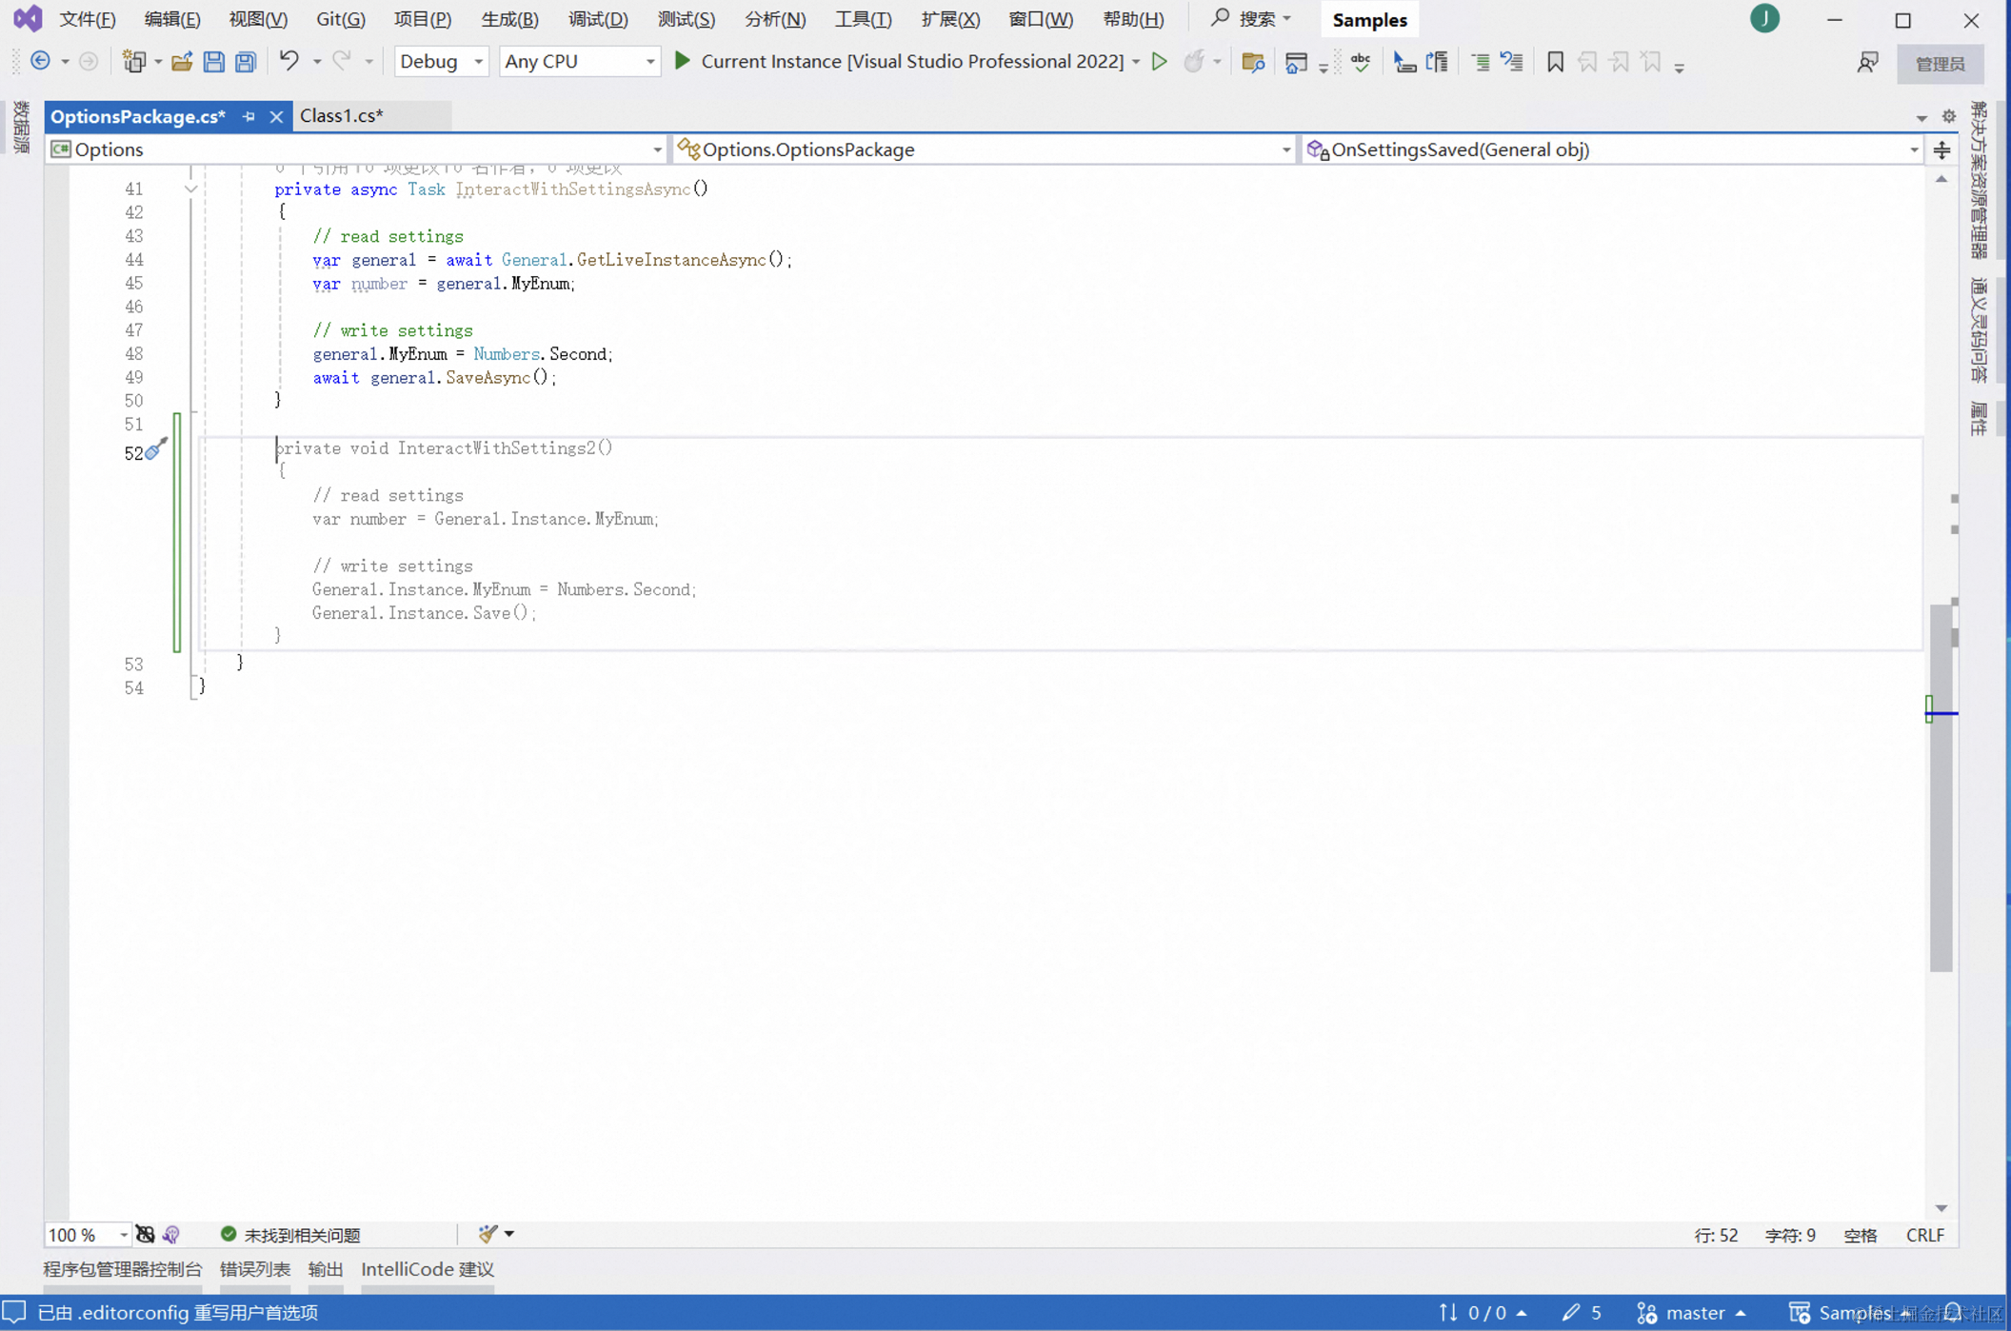Toggle a bookmark with the bookmark icon
The image size is (2011, 1331).
coord(1555,62)
